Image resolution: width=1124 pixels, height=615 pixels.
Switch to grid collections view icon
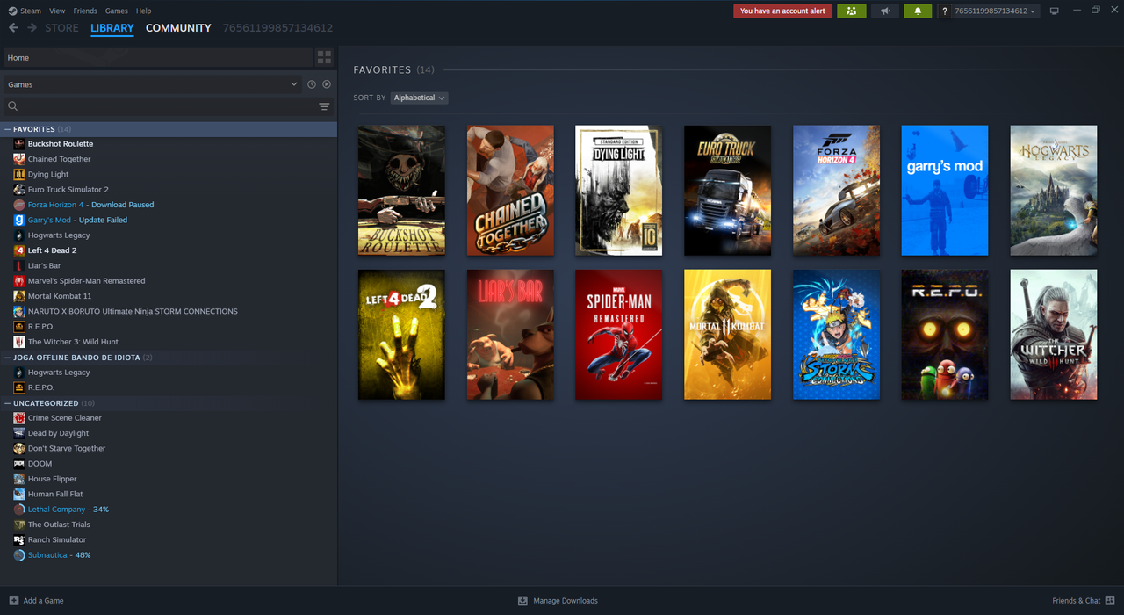click(x=324, y=57)
